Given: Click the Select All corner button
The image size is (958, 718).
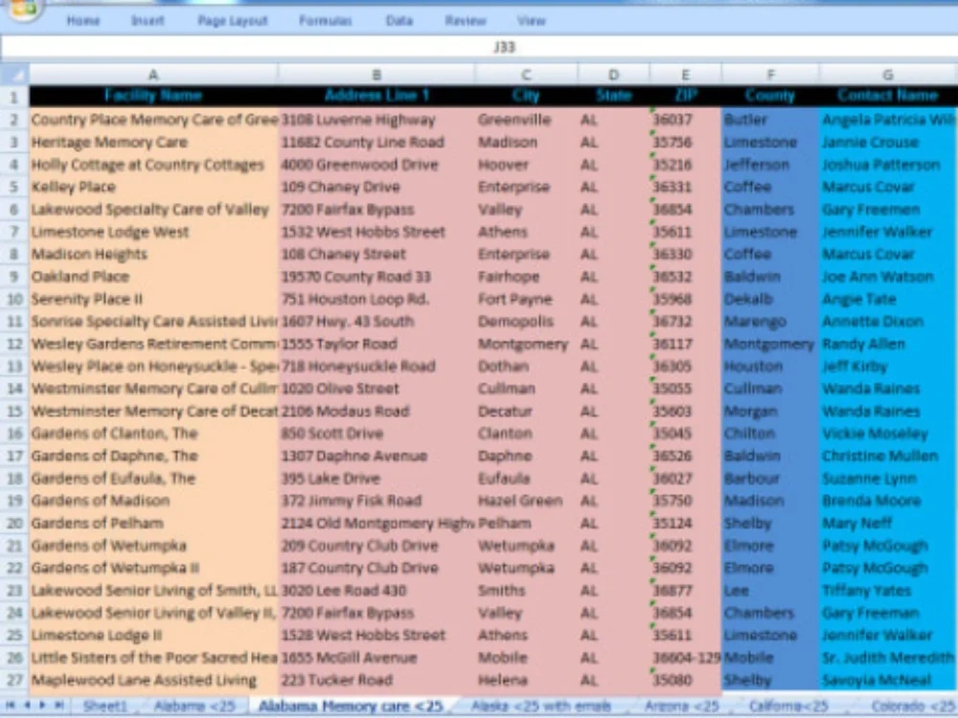Looking at the screenshot, I should [x=14, y=75].
